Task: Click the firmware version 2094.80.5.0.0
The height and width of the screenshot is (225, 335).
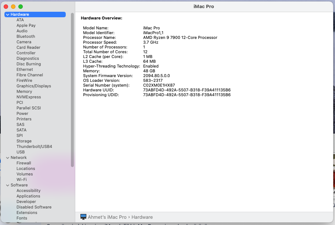Action: tap(156, 76)
